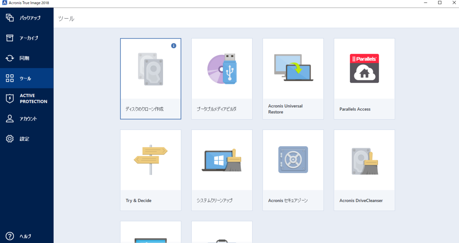The image size is (459, 243).
Task: Click the Universal Restore monitor-laptop icon
Action: [x=294, y=67]
